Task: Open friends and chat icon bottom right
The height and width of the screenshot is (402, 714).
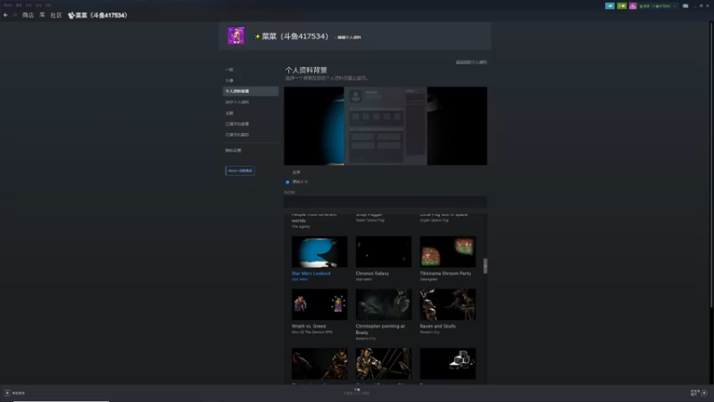Action: pyautogui.click(x=704, y=393)
